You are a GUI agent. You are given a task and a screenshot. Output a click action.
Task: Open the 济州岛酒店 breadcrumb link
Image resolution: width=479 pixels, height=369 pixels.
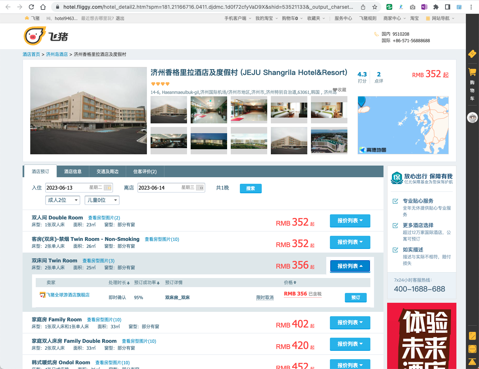(x=57, y=54)
